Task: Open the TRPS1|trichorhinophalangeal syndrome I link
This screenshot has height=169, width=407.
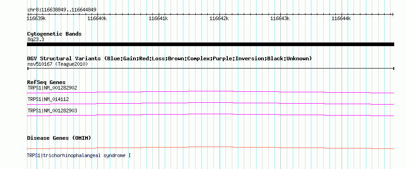Action: 79,155
